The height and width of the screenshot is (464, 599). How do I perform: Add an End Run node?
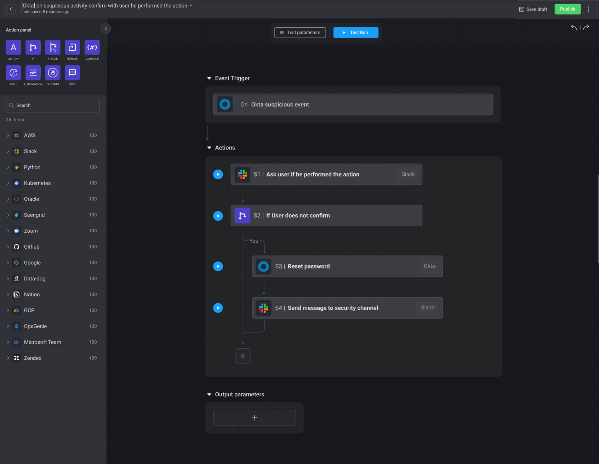coord(52,73)
